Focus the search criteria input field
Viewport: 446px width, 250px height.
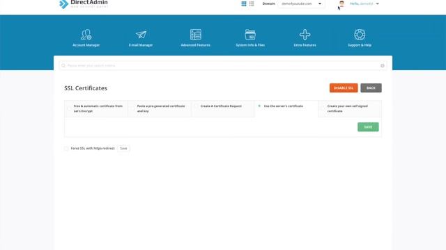[223, 65]
